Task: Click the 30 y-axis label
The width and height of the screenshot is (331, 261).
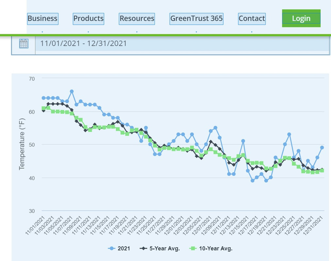Action: pyautogui.click(x=32, y=211)
